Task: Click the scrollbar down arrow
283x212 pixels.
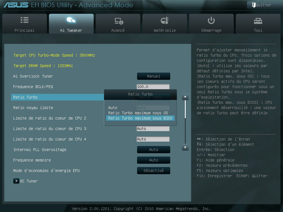Action: (185, 147)
